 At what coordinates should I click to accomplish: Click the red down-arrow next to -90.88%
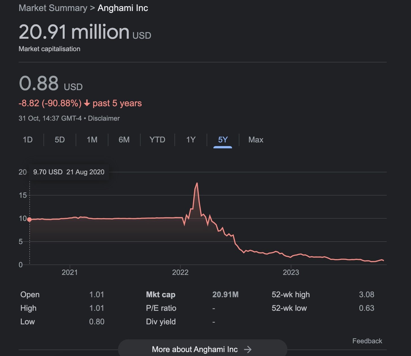[x=87, y=103]
